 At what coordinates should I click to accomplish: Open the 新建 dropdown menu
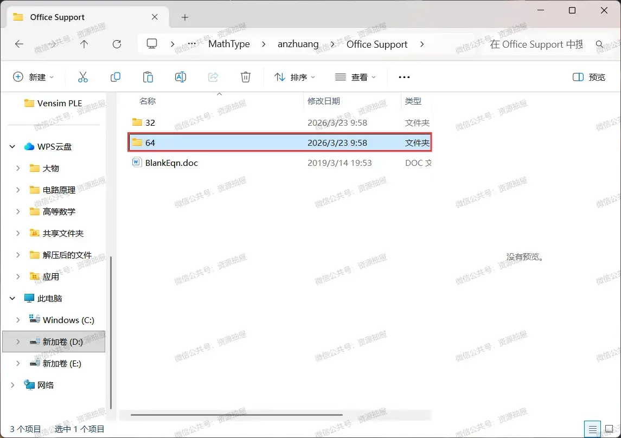pyautogui.click(x=34, y=77)
